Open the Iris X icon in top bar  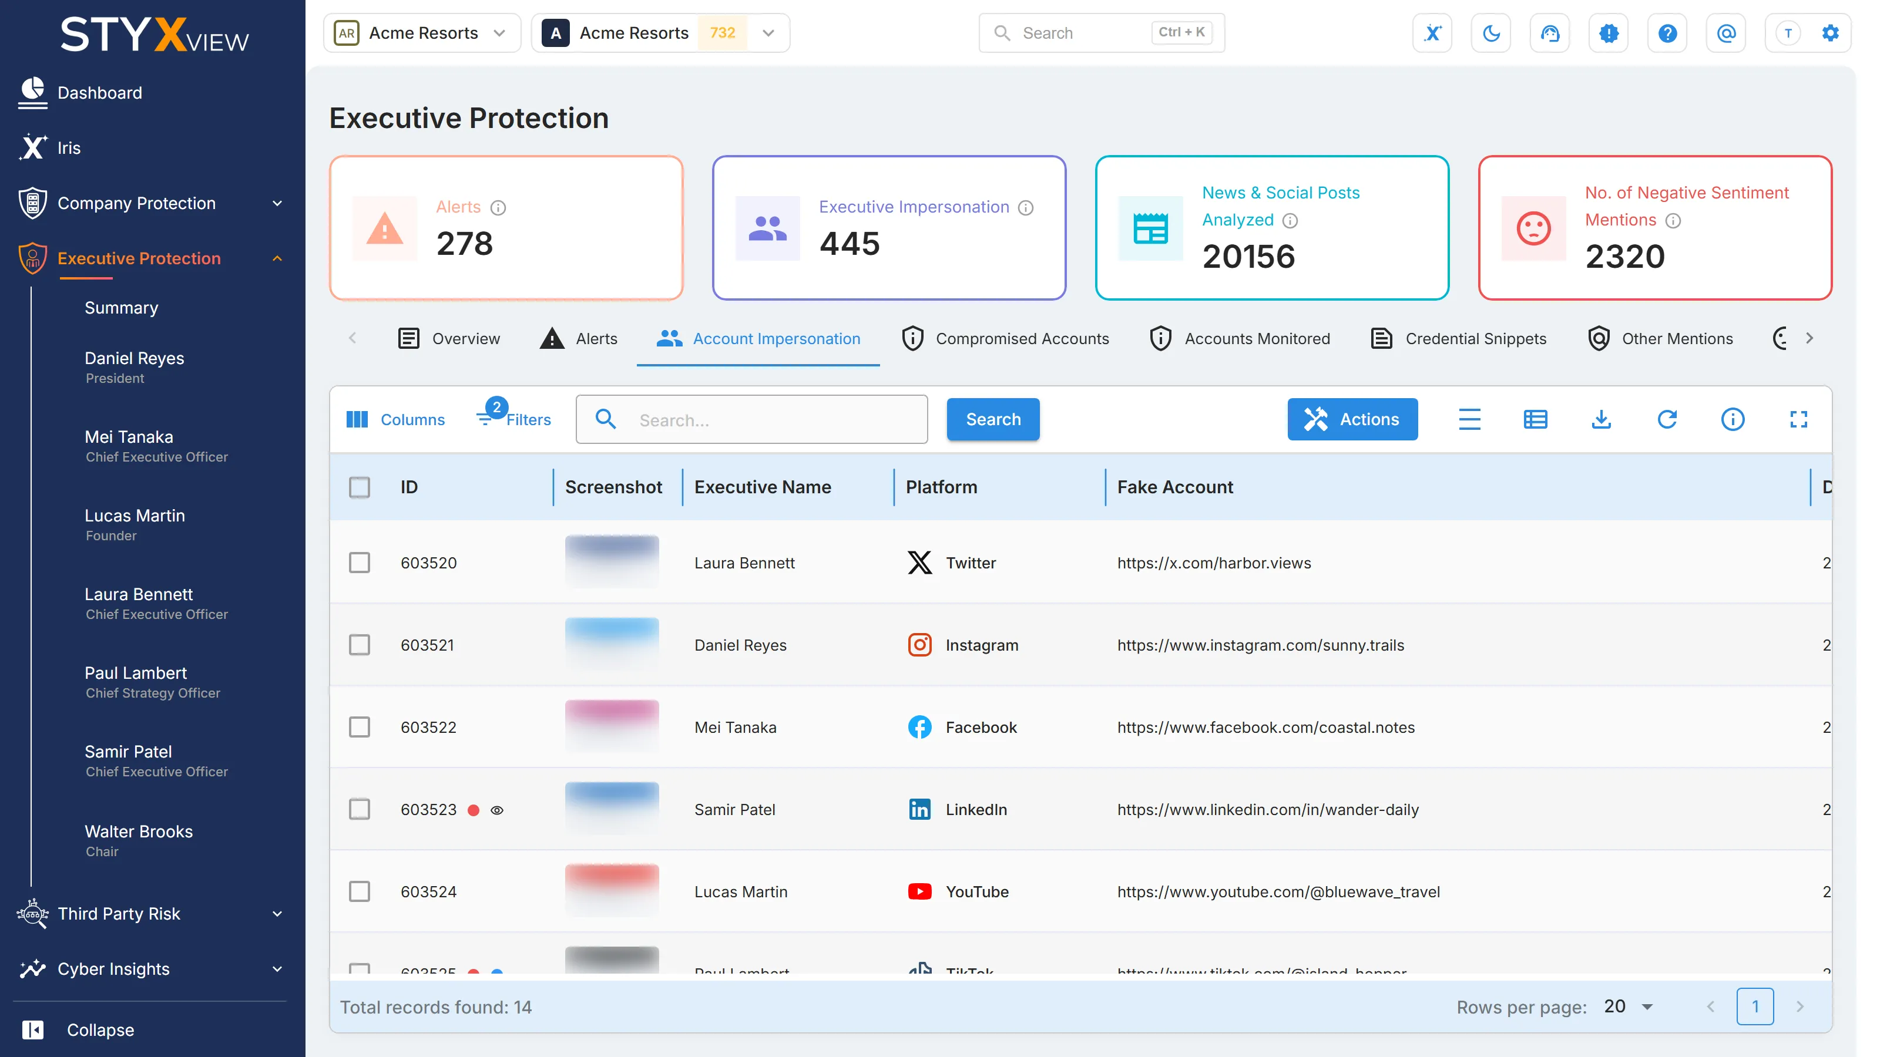(x=1432, y=33)
